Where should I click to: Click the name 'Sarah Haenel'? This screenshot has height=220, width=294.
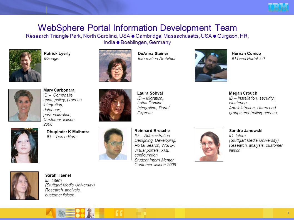(x=58, y=175)
